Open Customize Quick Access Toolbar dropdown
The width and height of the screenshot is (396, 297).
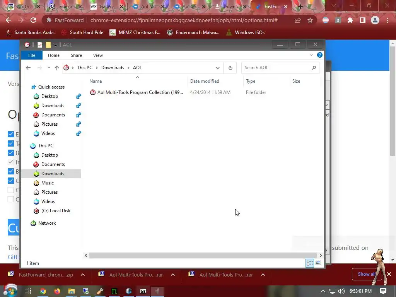[55, 45]
